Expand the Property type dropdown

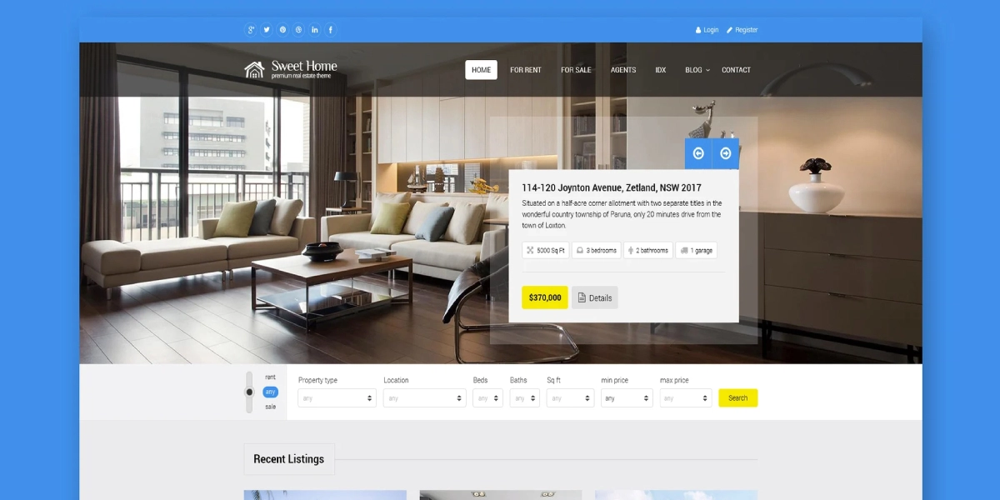coord(337,398)
